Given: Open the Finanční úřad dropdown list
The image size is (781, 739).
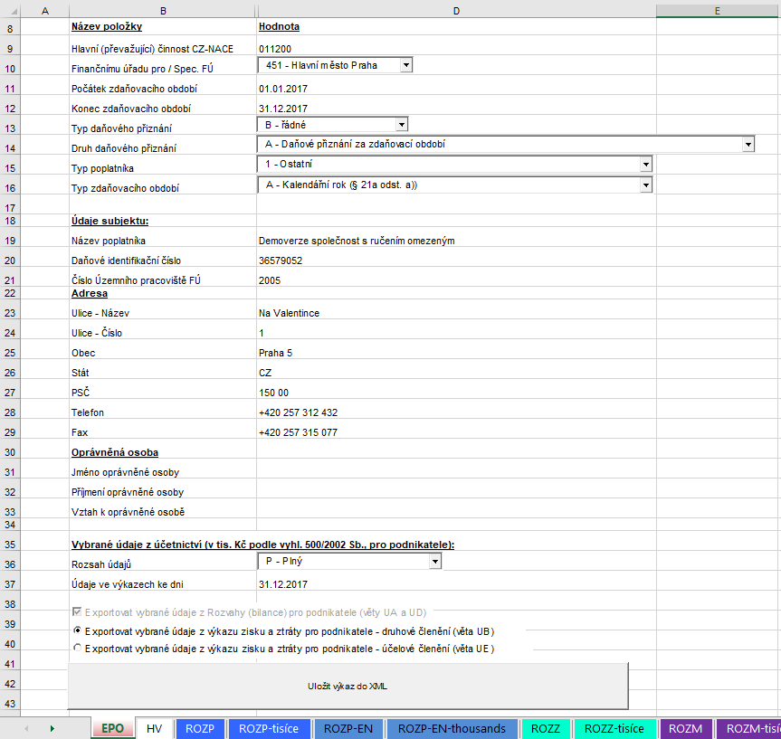Looking at the screenshot, I should pos(405,65).
